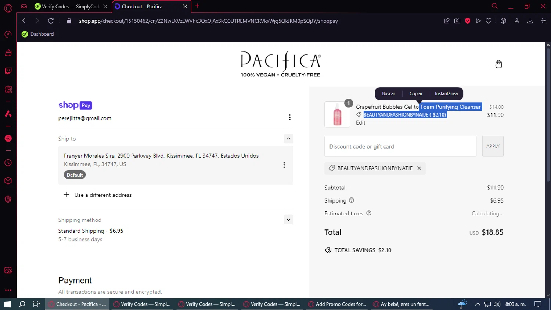Focus the Discount code or gift card field
This screenshot has height=310, width=551.
coord(400,146)
